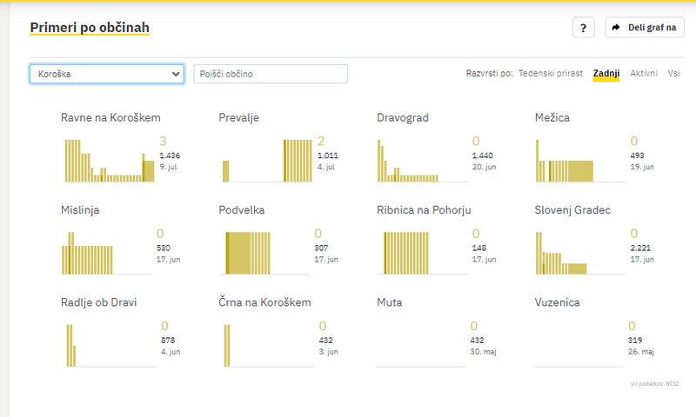Choose the Vsi sort option
This screenshot has height=417, width=696.
[673, 74]
